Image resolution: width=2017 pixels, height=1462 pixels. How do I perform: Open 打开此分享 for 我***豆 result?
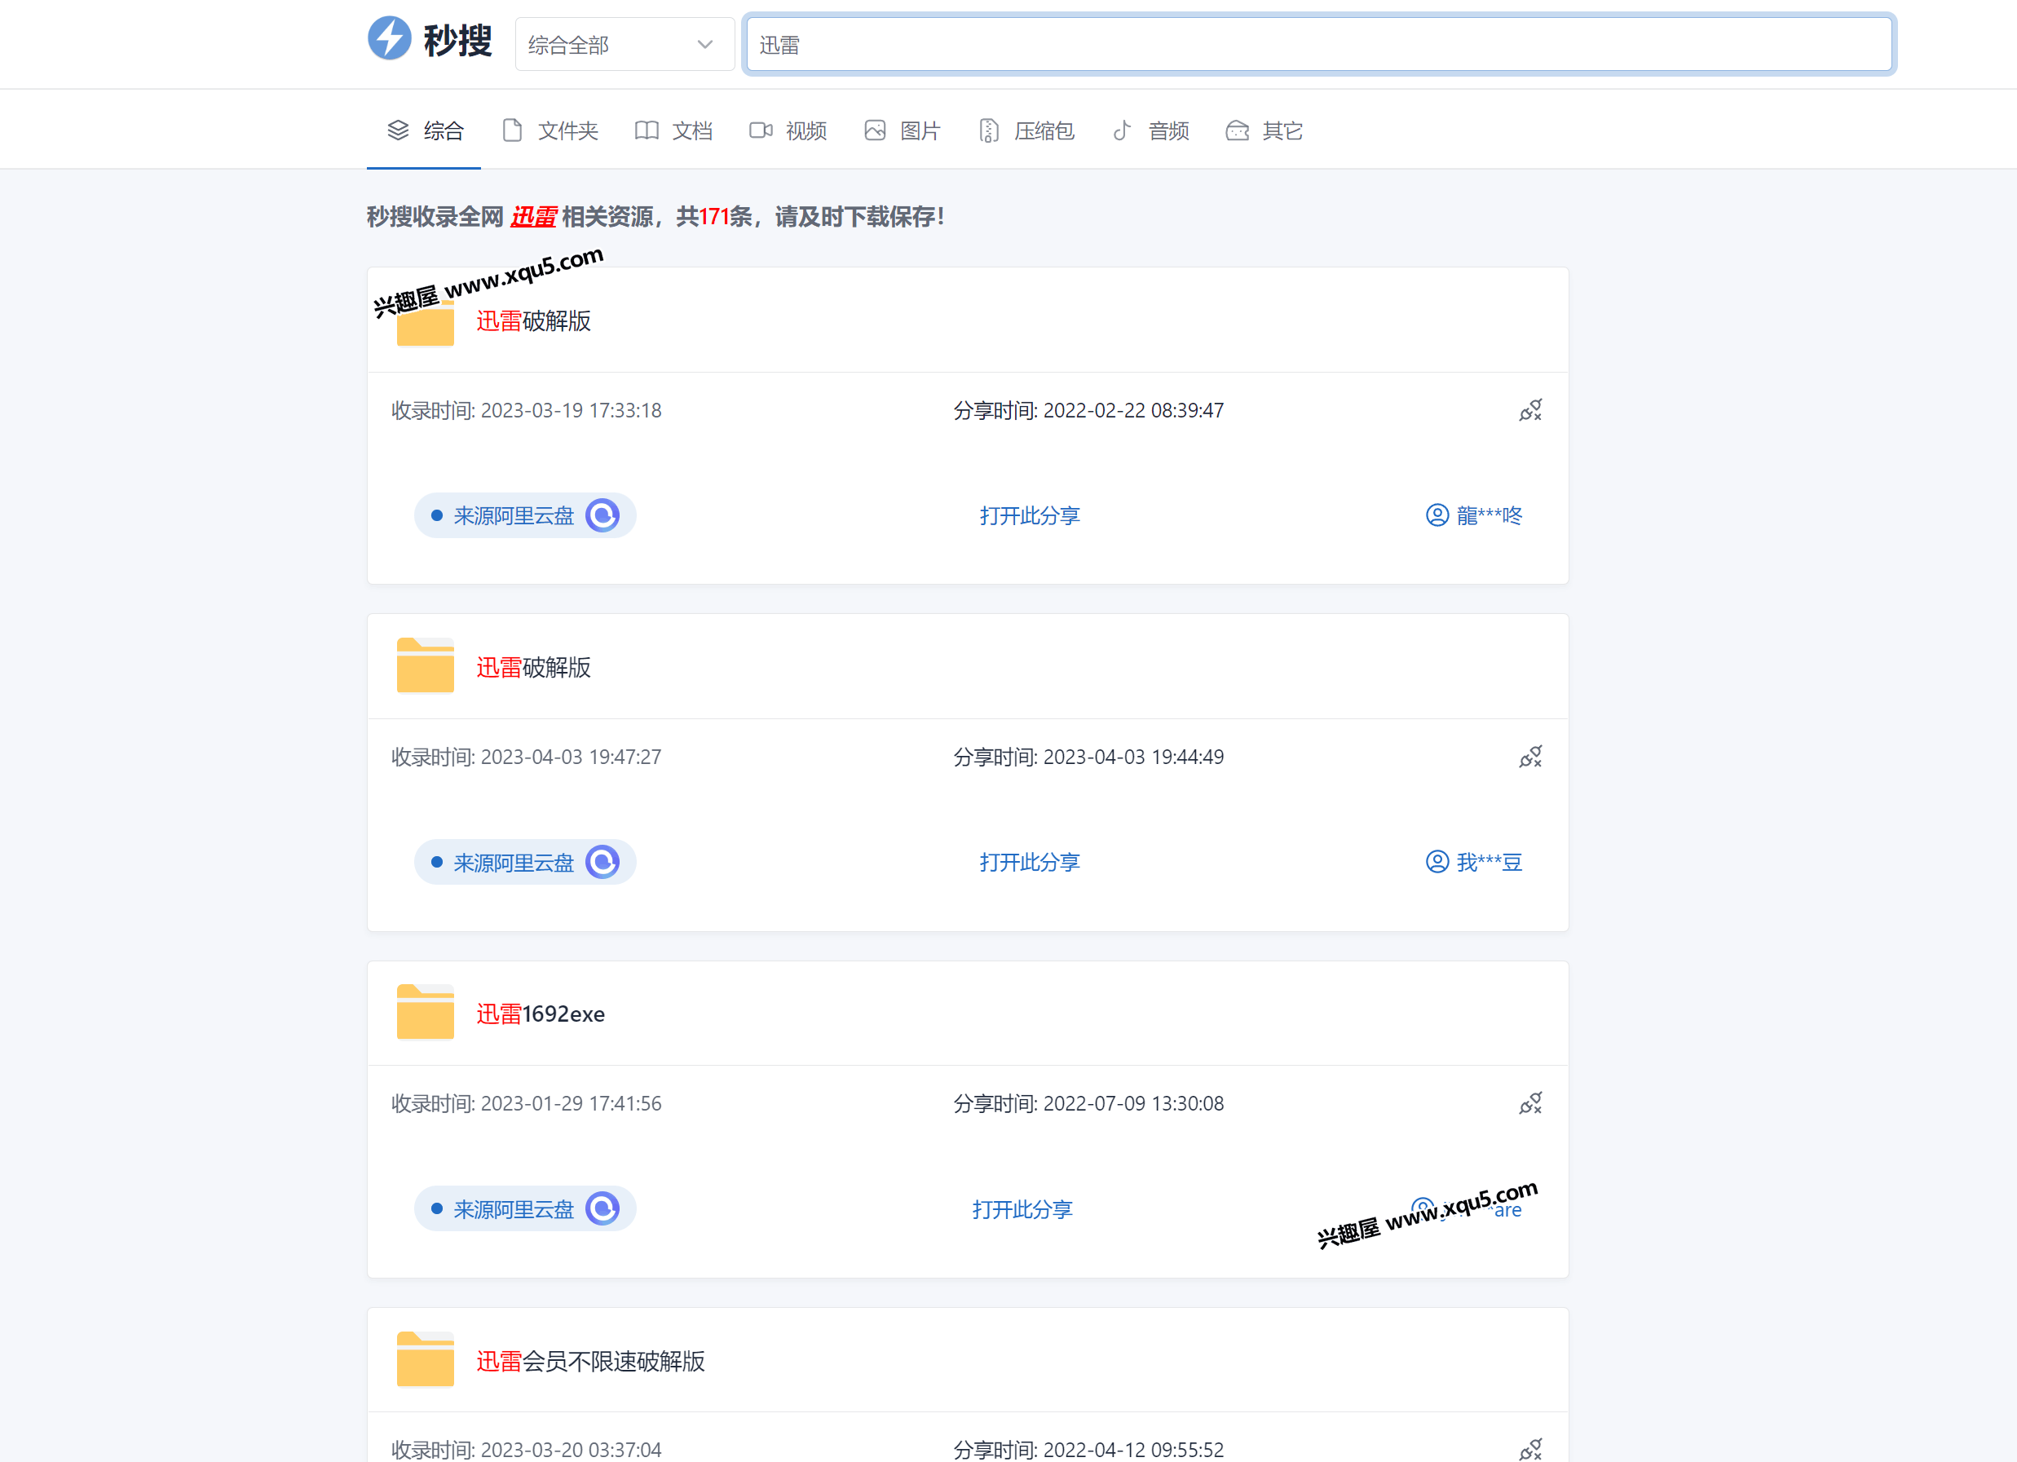click(1030, 863)
